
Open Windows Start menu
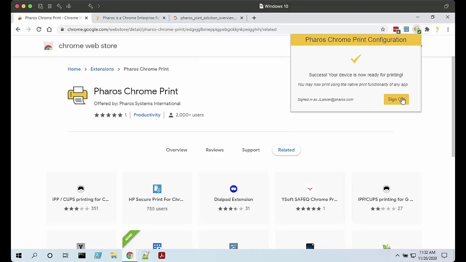[19, 255]
